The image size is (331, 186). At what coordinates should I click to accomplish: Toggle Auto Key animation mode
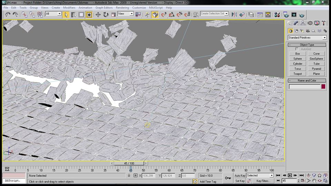coord(240,175)
